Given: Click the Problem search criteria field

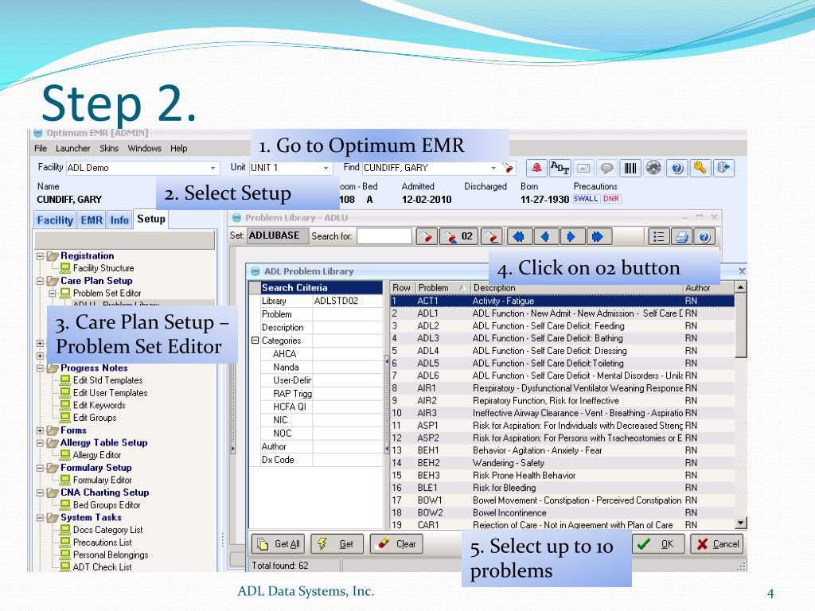Looking at the screenshot, I should (347, 314).
